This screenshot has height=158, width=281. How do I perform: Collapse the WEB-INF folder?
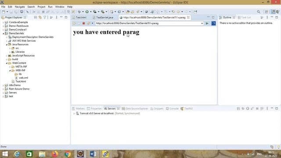click(10, 71)
